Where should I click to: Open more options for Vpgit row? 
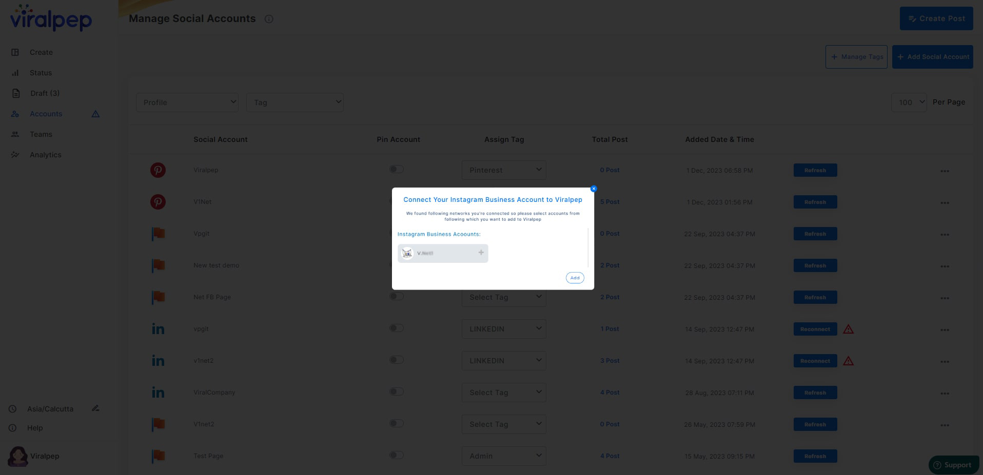pos(945,235)
